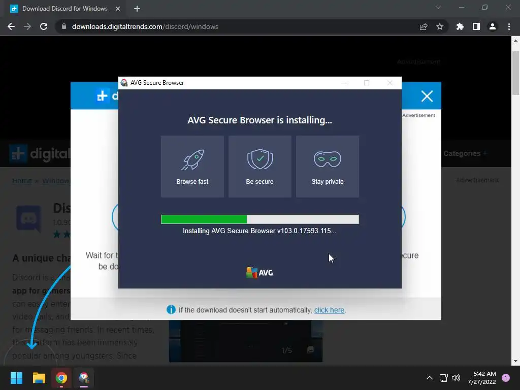Open network status in system tray
Image resolution: width=520 pixels, height=390 pixels.
[443, 378]
